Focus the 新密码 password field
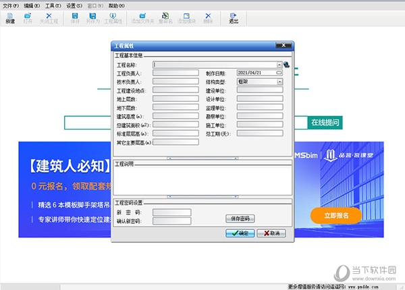Screen dimensions: 405x290 tap(172, 212)
